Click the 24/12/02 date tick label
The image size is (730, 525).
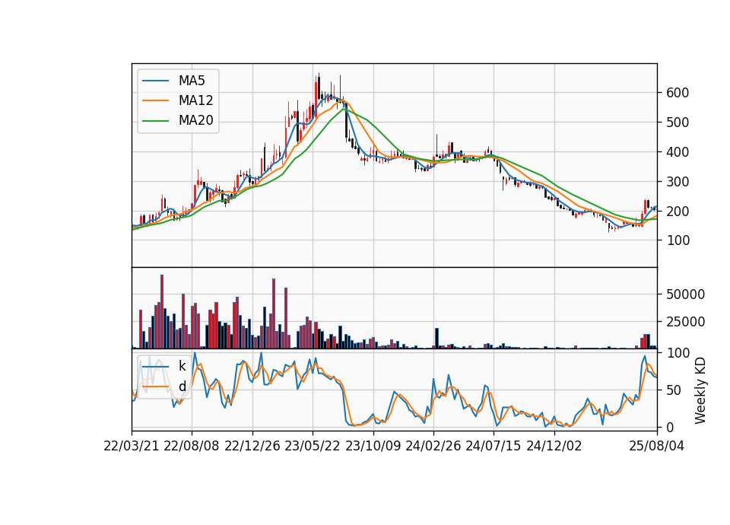coord(554,446)
